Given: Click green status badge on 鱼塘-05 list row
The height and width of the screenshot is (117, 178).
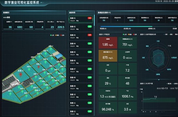Looking at the screenshot, I should pos(90,52).
